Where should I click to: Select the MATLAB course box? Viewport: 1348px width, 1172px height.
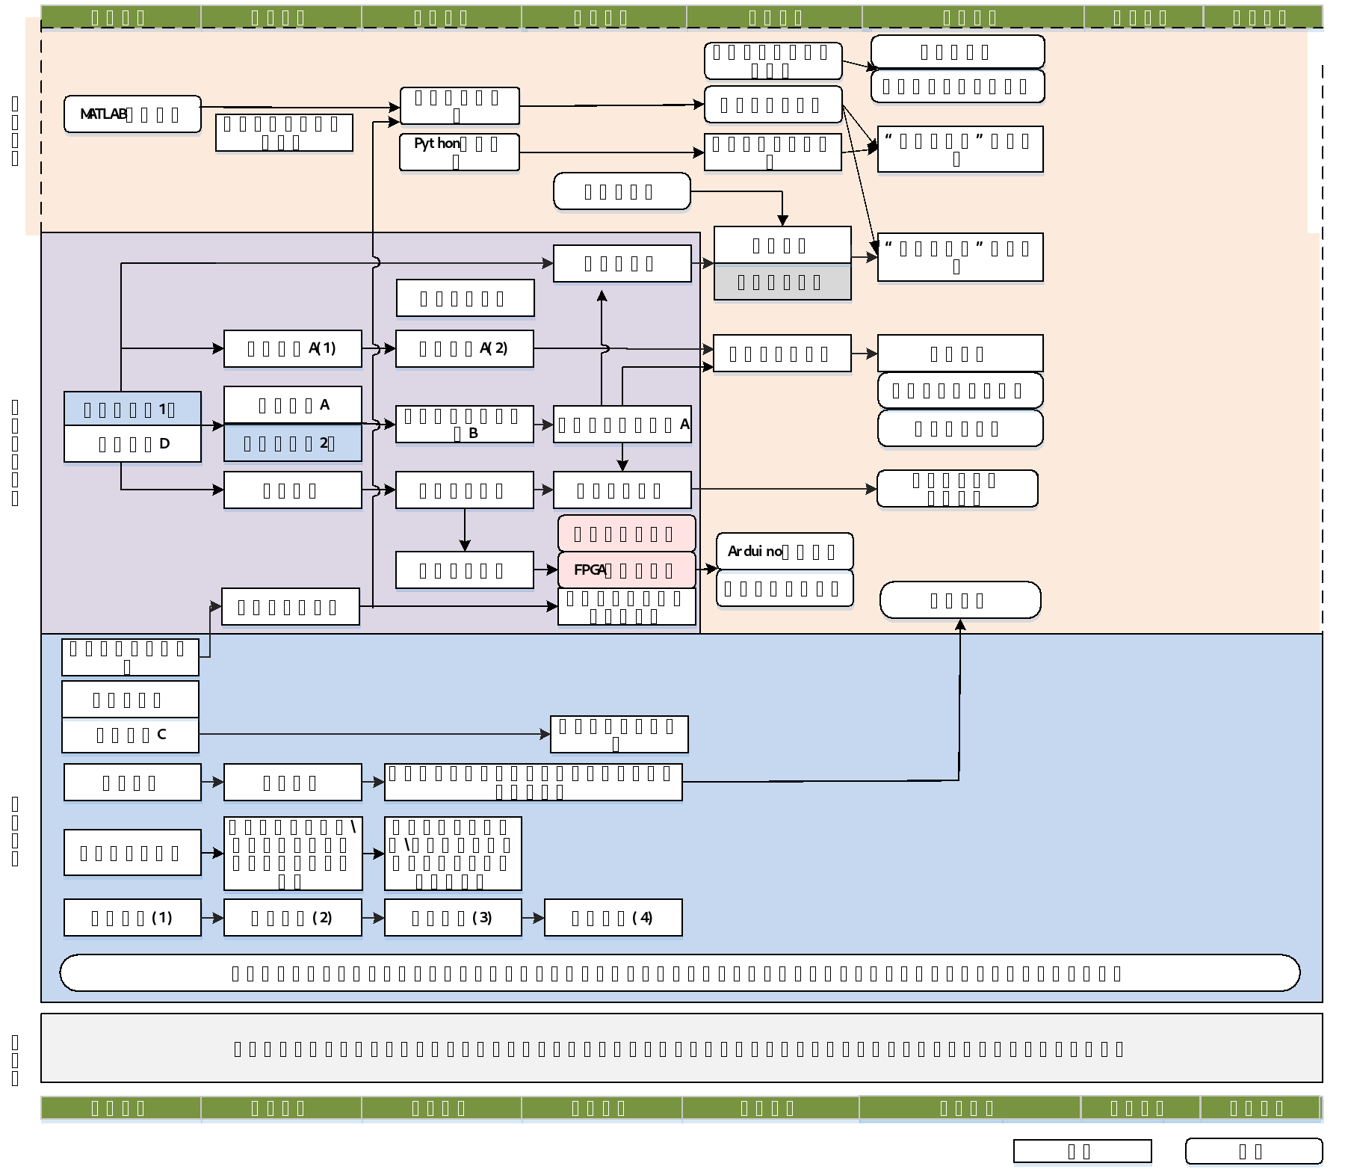[132, 114]
